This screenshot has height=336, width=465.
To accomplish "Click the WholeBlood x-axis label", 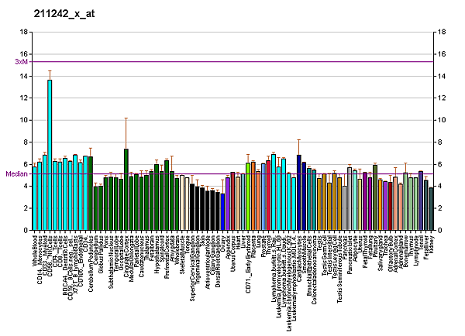I will [x=36, y=251].
